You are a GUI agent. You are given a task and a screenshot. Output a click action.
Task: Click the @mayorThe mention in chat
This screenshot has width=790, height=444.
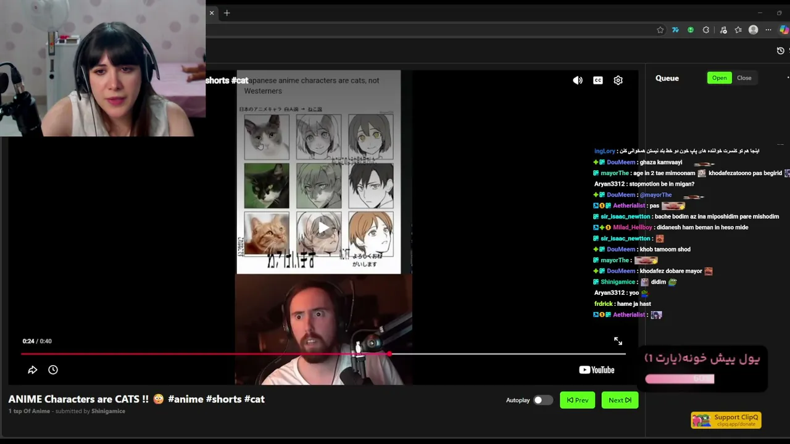tap(655, 195)
